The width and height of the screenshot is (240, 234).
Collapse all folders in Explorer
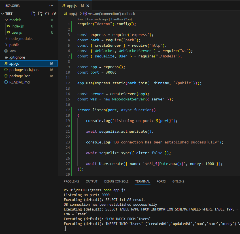click(54, 14)
